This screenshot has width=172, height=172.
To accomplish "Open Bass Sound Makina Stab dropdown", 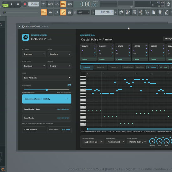I will 115,142.
